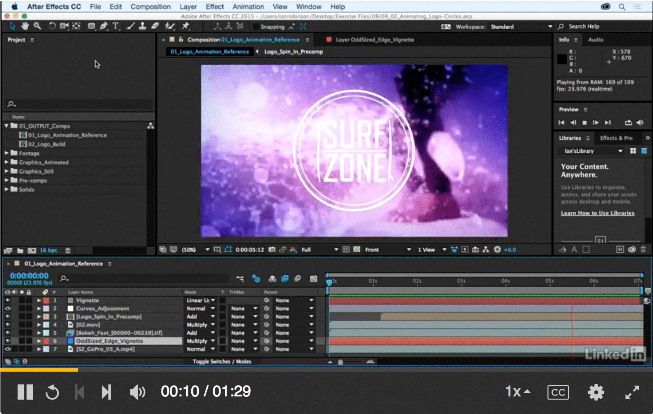Viewport: 653px width, 414px height.
Task: Create a new folder in Project panel
Action: coord(20,250)
